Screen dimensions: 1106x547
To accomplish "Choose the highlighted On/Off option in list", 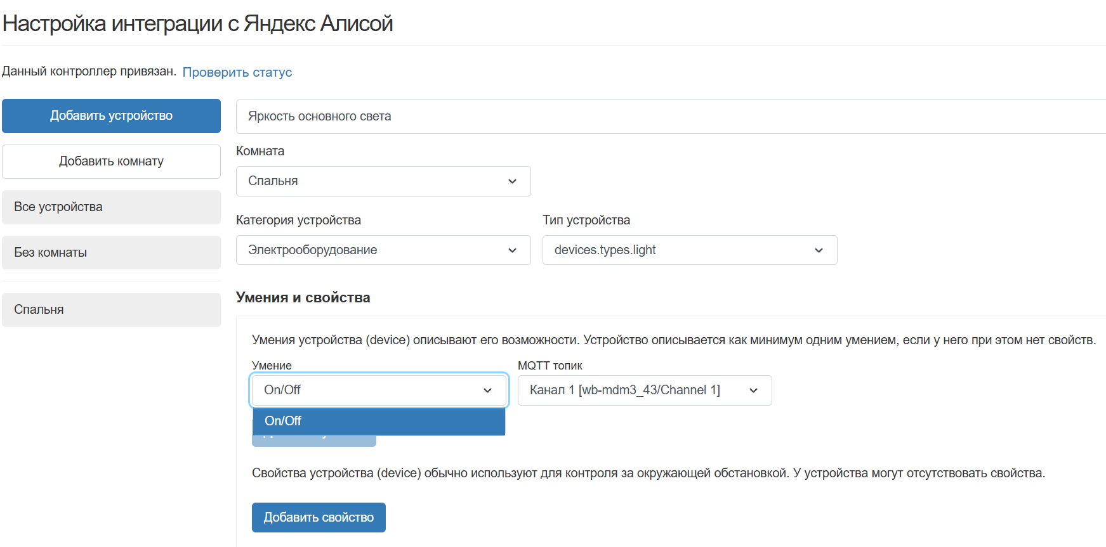I will click(x=379, y=422).
